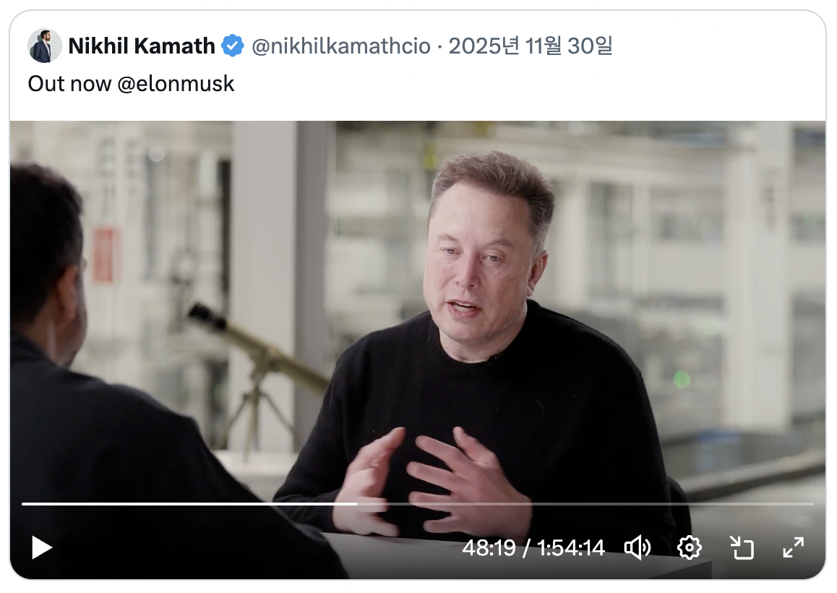Open Nikhil Kamath's profile avatar
Screen dimensions: 837x593
(x=44, y=46)
